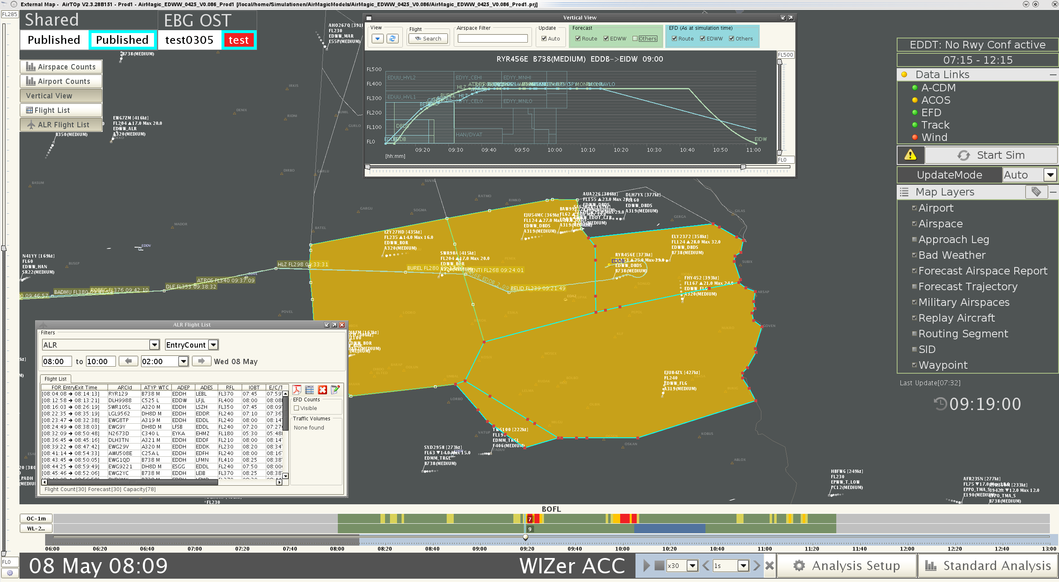
Task: Start playback with the play arrow
Action: tap(646, 565)
